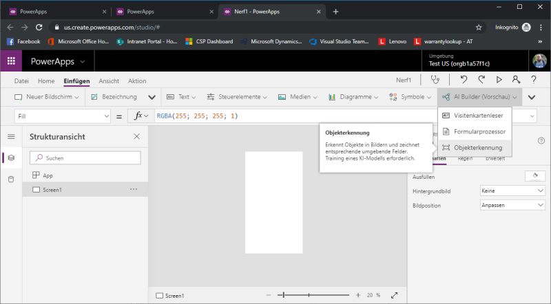Open the Symbole dropdown
Image resolution: width=551 pixels, height=304 pixels.
(410, 97)
